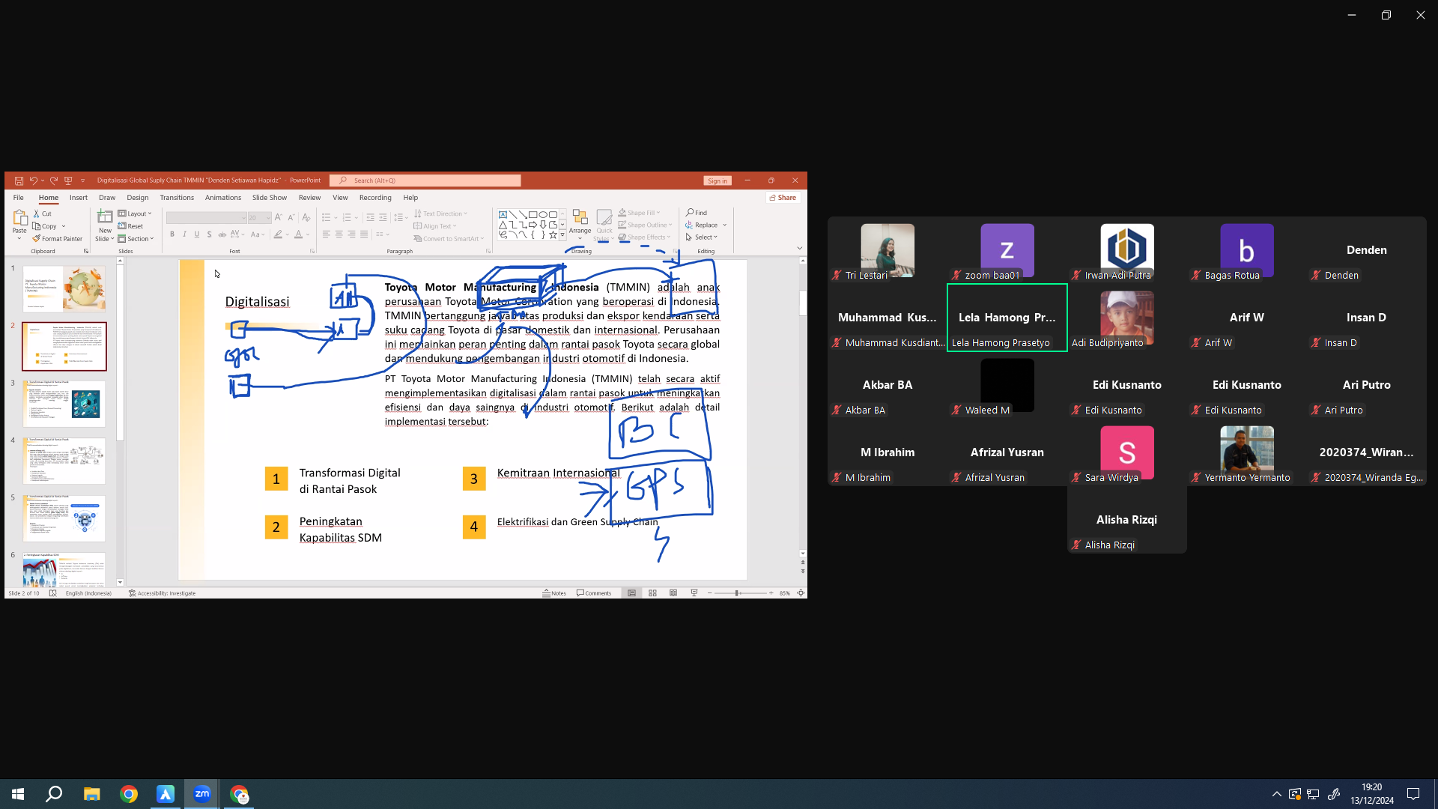Toggle Strikethrough formatting
1438x809 pixels.
click(x=222, y=234)
